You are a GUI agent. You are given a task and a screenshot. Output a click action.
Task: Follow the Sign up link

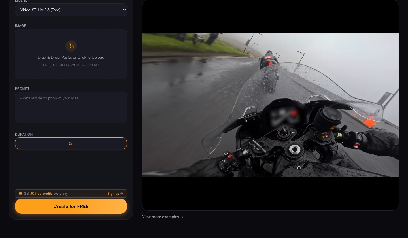(x=115, y=194)
